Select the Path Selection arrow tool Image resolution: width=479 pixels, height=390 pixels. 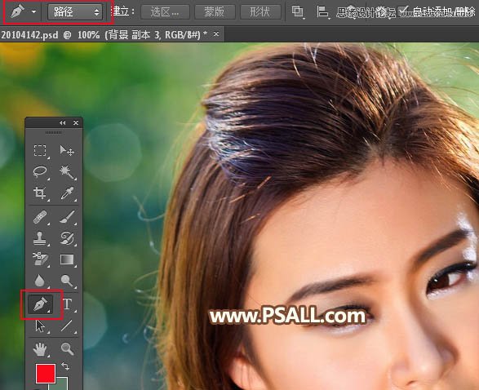pyautogui.click(x=40, y=326)
